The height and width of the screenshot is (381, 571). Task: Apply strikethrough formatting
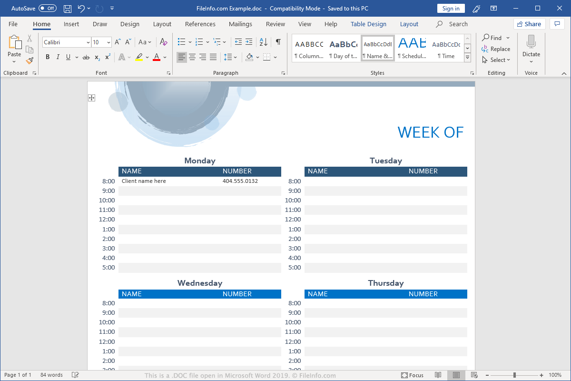[86, 57]
